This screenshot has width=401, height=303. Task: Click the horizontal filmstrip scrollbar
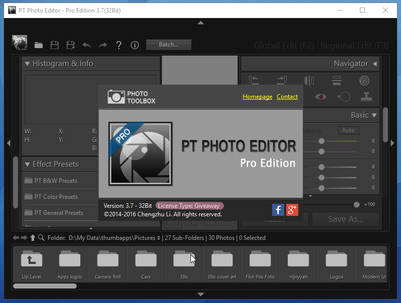[45, 286]
